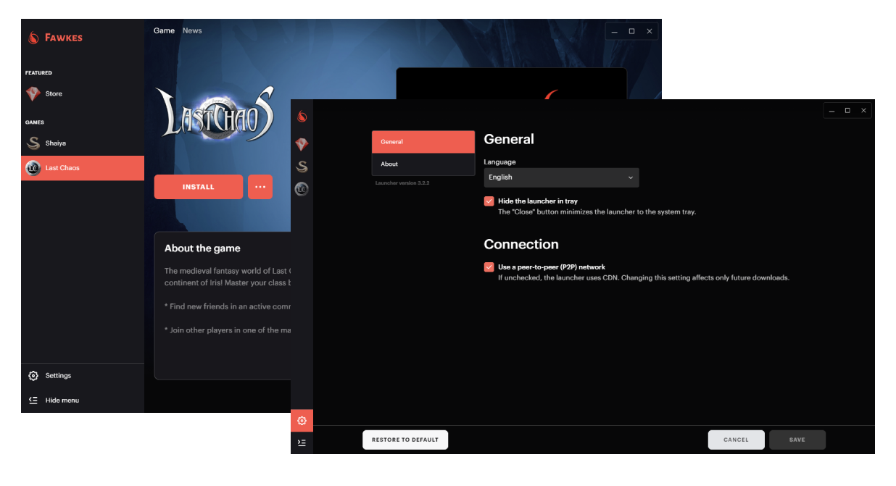Select the Shaiya S icon in collapsed sidebar

pyautogui.click(x=302, y=167)
